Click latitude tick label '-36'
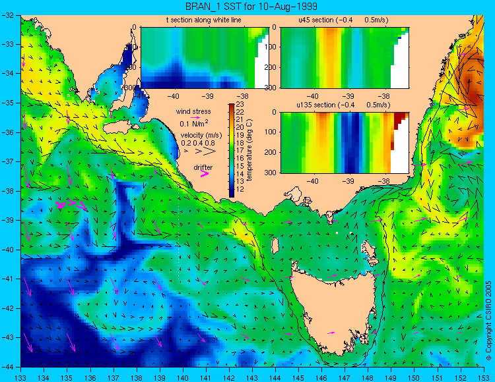This screenshot has width=495, height=382. tap(9, 132)
